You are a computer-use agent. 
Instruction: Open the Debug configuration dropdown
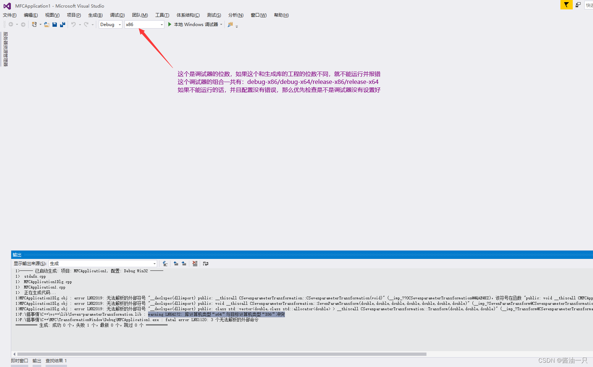[110, 25]
